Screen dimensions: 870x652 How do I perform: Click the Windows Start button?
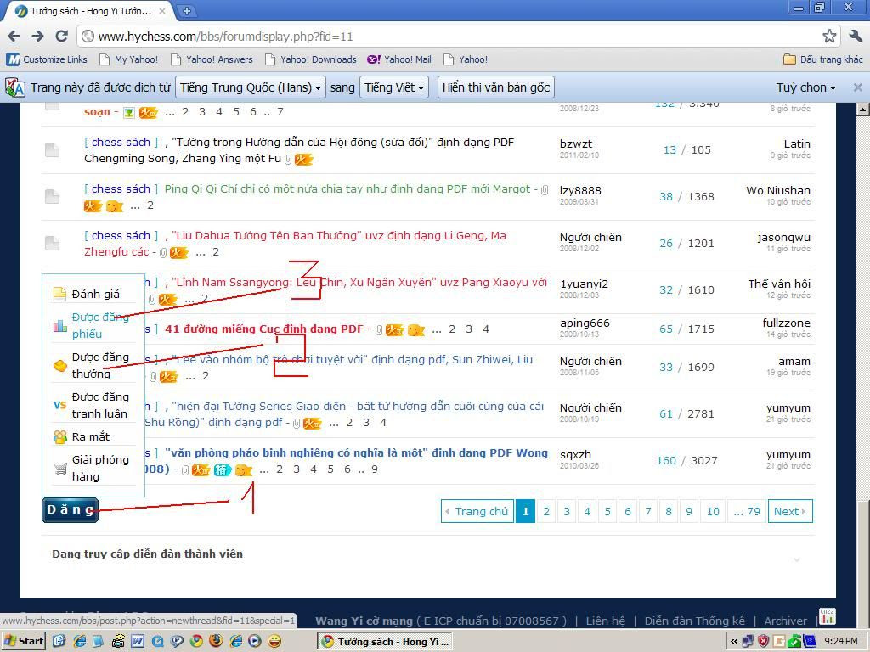point(23,642)
